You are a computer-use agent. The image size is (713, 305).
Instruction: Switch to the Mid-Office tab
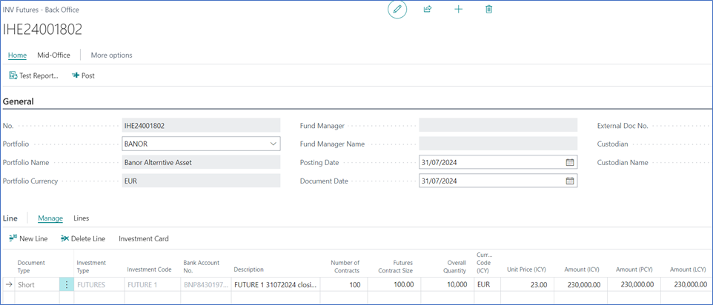coord(53,55)
